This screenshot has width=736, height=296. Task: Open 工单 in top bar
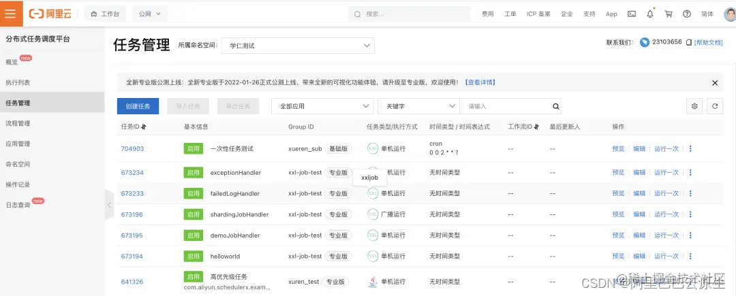(510, 14)
